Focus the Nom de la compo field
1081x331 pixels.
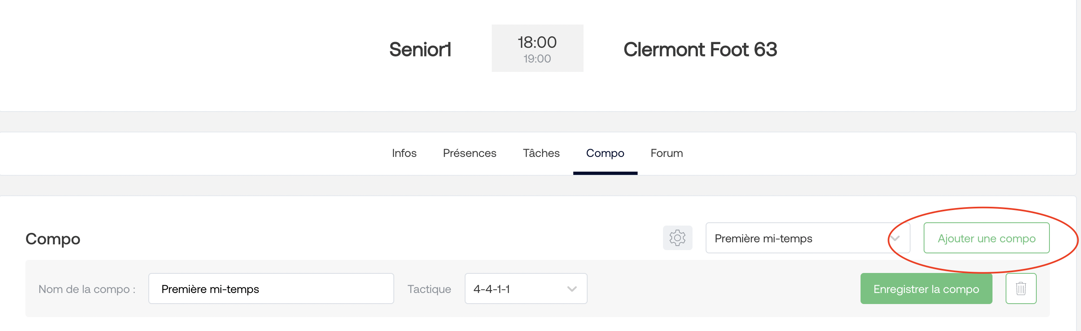point(271,289)
